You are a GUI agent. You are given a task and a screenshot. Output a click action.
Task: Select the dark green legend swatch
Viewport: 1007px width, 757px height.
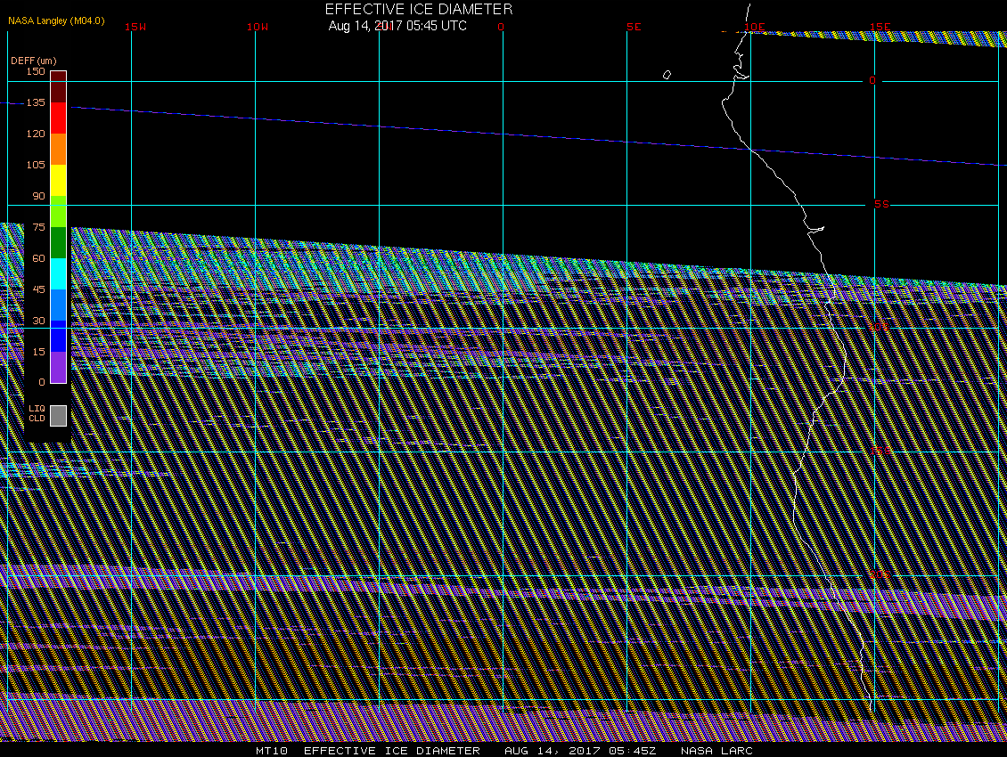(59, 243)
